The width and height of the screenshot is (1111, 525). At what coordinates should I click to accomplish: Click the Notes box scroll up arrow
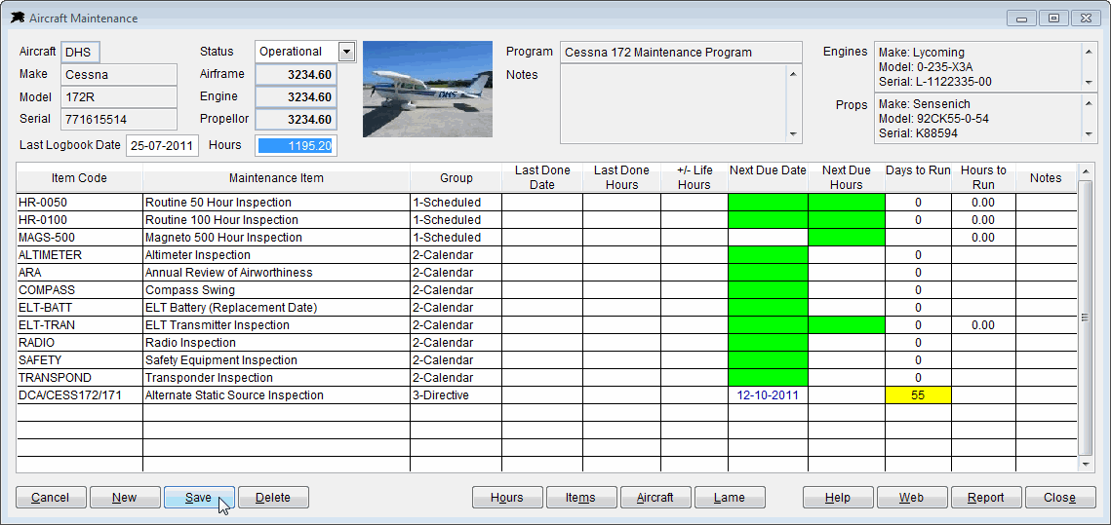pyautogui.click(x=793, y=74)
